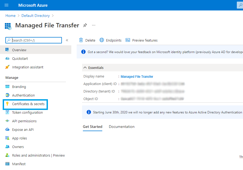The width and height of the screenshot is (243, 170).
Task: Click the API permissions icon
Action: [7, 121]
